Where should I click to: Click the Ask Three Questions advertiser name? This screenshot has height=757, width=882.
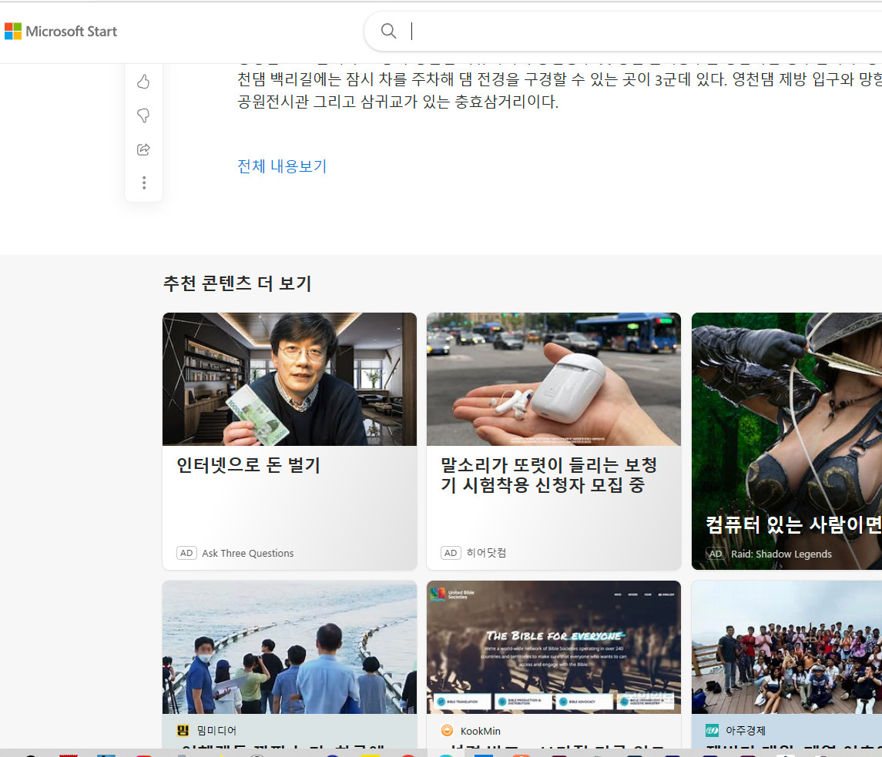pos(247,554)
